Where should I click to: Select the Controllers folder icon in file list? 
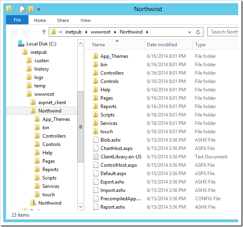coord(95,73)
